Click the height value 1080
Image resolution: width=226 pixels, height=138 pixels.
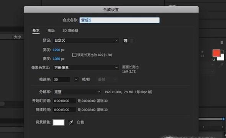click(56, 59)
